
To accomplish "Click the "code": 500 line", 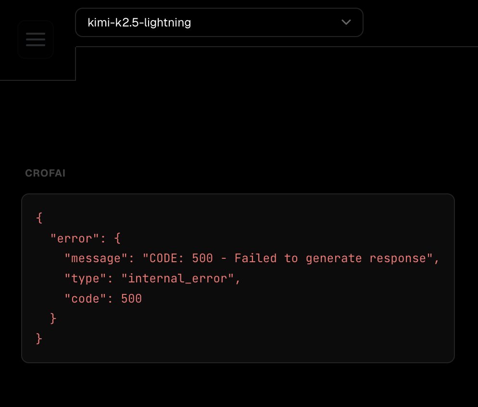I will click(x=103, y=298).
